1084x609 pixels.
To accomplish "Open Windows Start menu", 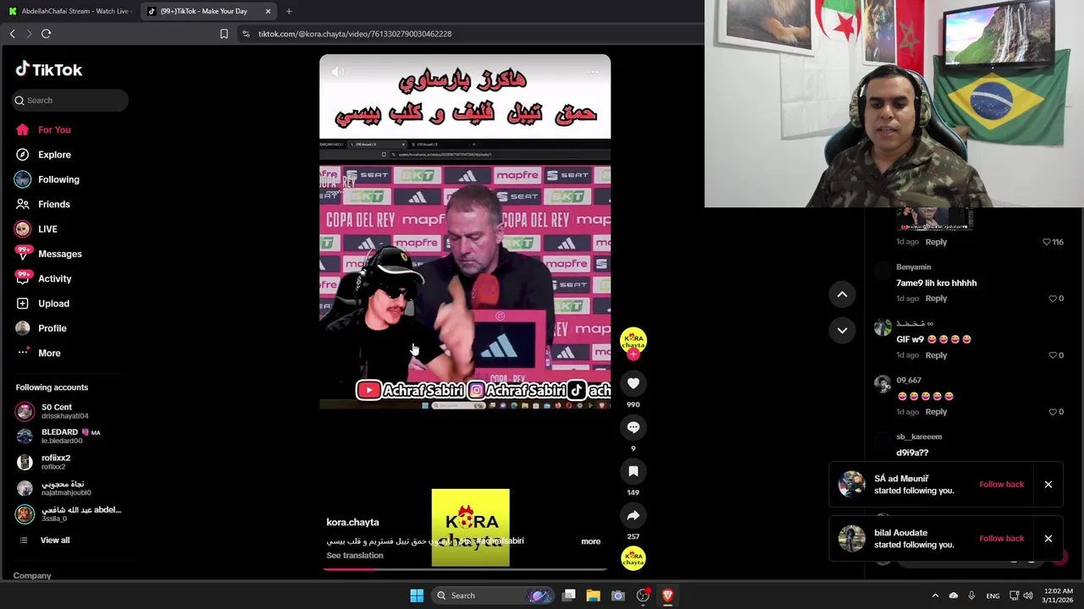I will 417,595.
